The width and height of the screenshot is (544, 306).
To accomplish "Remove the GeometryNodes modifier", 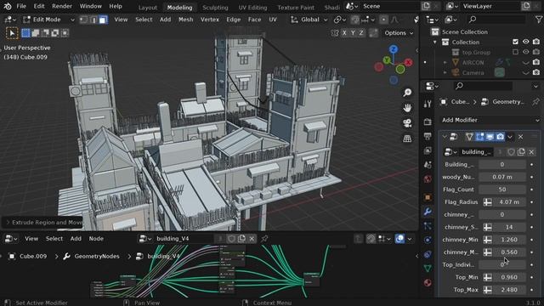I will (520, 137).
